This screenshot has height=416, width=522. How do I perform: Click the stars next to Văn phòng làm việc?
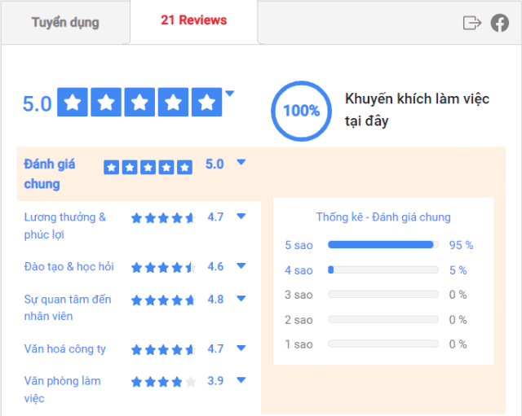163,382
